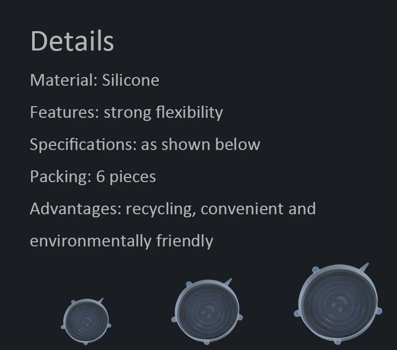Image resolution: width=397 pixels, height=350 pixels.
Task: Click the center of the largest lid
Action: [x=339, y=303]
